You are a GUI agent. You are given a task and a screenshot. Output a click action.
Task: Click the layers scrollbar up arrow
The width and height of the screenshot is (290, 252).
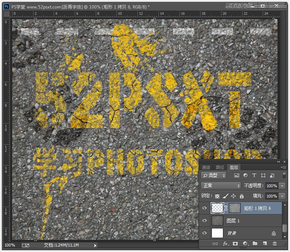point(284,205)
